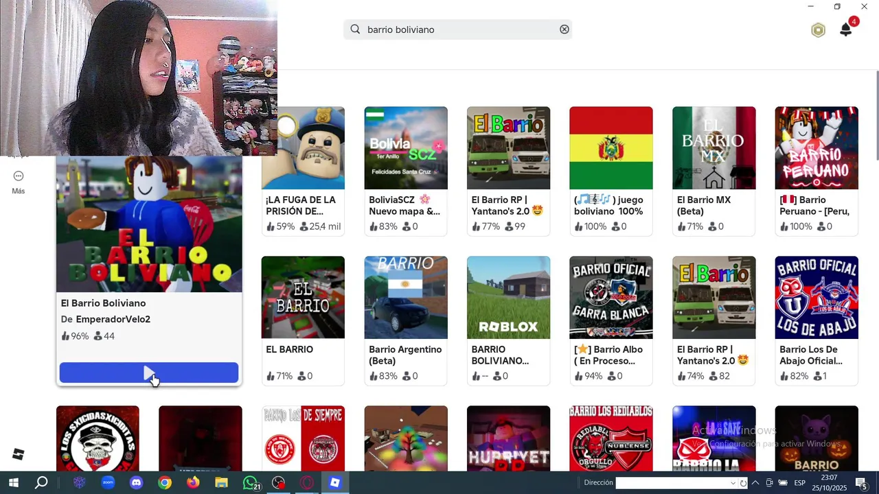This screenshot has width=879, height=494.
Task: Open the LA FUGA DE LA PRISIÓN game thumbnail
Action: tap(303, 148)
